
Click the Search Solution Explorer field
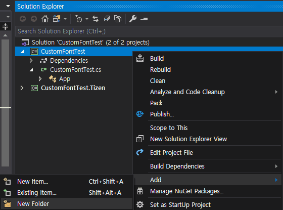(x=149, y=31)
